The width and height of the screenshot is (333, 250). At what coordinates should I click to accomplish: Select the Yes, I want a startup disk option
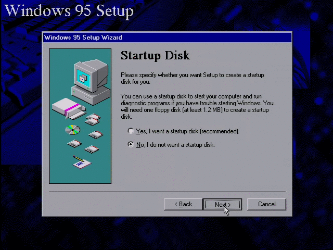tap(131, 131)
